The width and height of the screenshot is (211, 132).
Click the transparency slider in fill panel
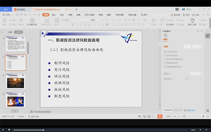point(192,79)
